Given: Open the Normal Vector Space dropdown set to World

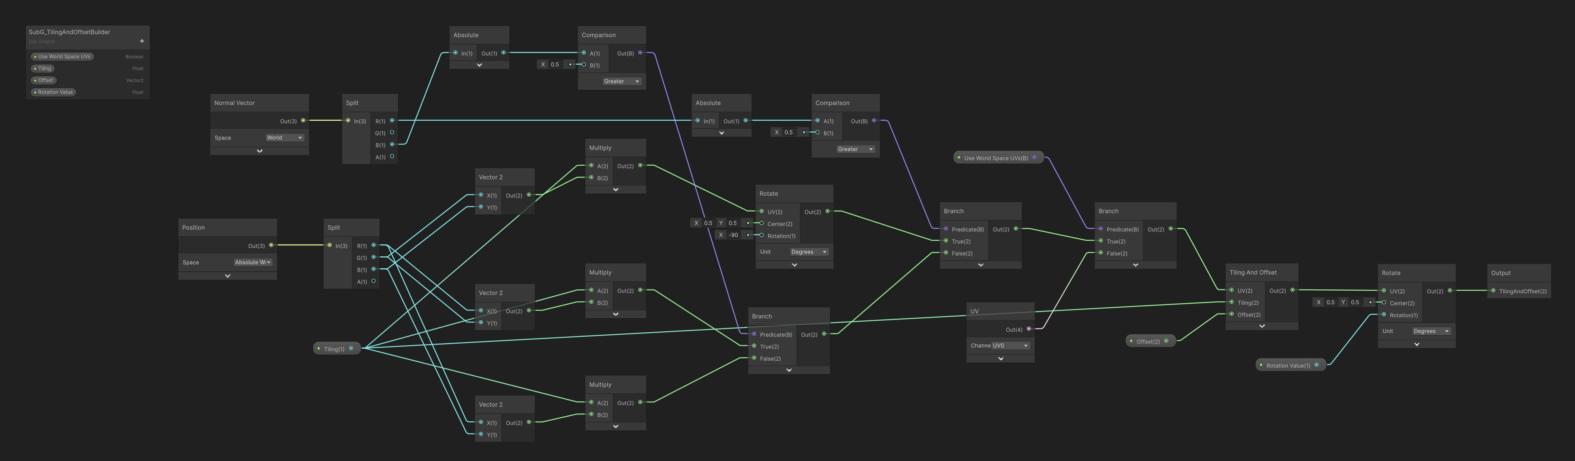Looking at the screenshot, I should 284,137.
